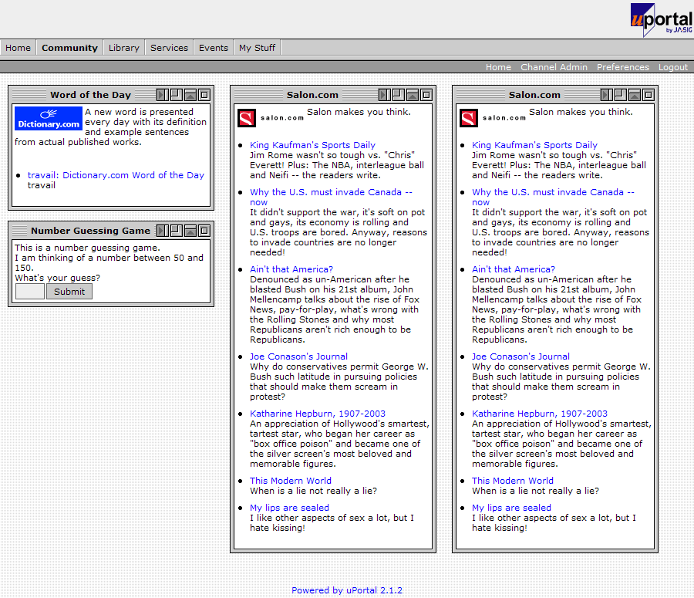The height and width of the screenshot is (598, 694).
Task: Open the My Stuff tab
Action: (x=257, y=48)
